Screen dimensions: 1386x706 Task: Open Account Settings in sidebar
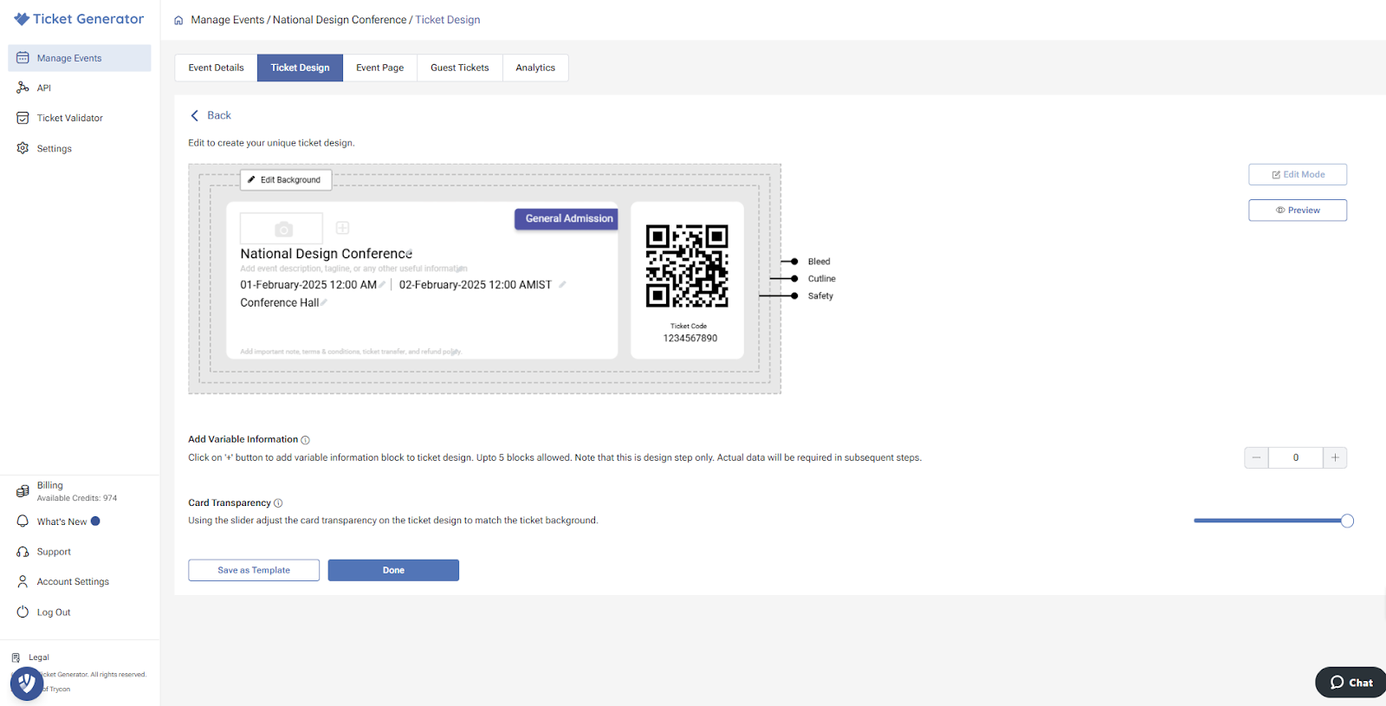click(x=63, y=582)
